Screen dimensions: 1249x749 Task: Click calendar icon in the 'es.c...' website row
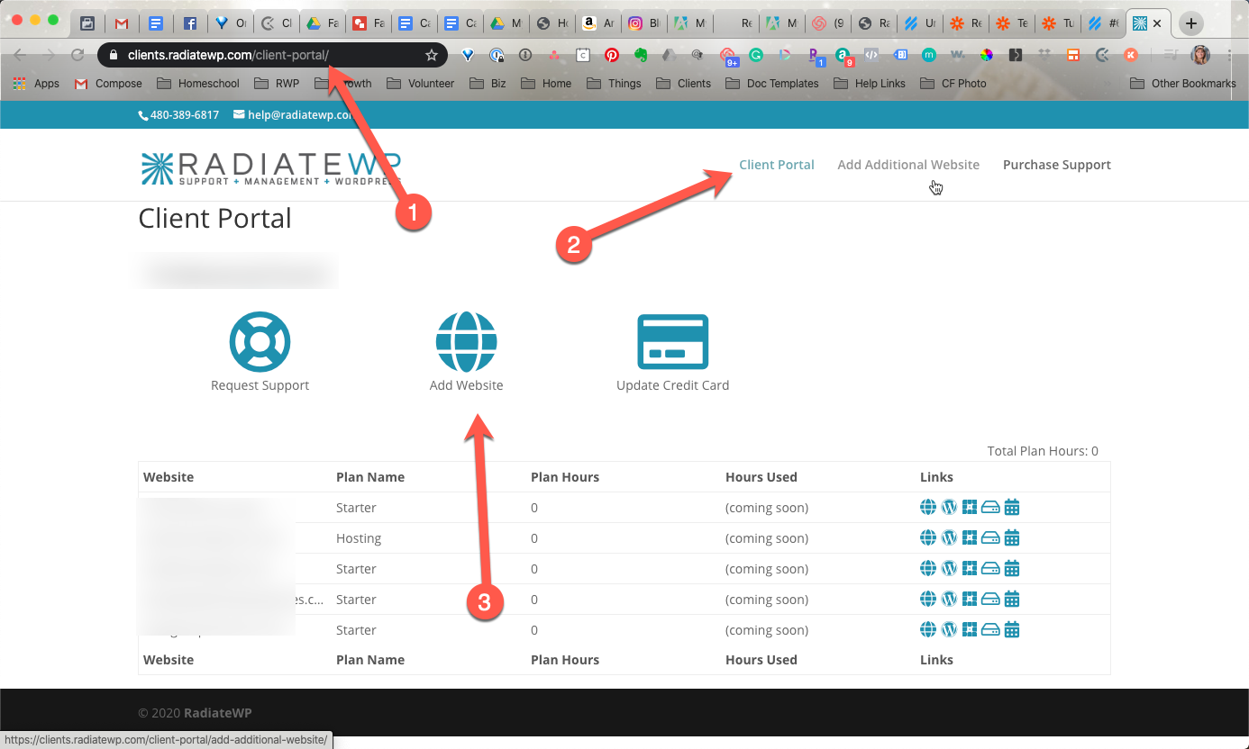[1012, 599]
